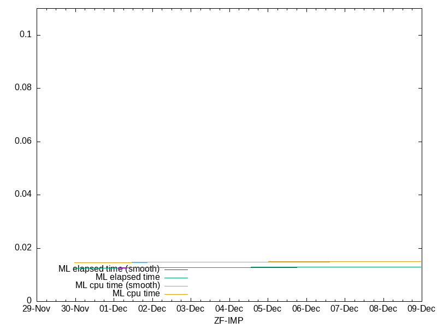Click the black line sample for elapsed time smooth
Image resolution: width=437 pixels, height=328 pixels.
pos(176,270)
